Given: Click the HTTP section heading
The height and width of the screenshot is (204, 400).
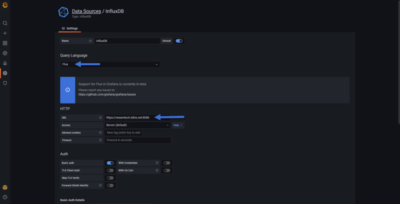Looking at the screenshot, I should [65, 109].
